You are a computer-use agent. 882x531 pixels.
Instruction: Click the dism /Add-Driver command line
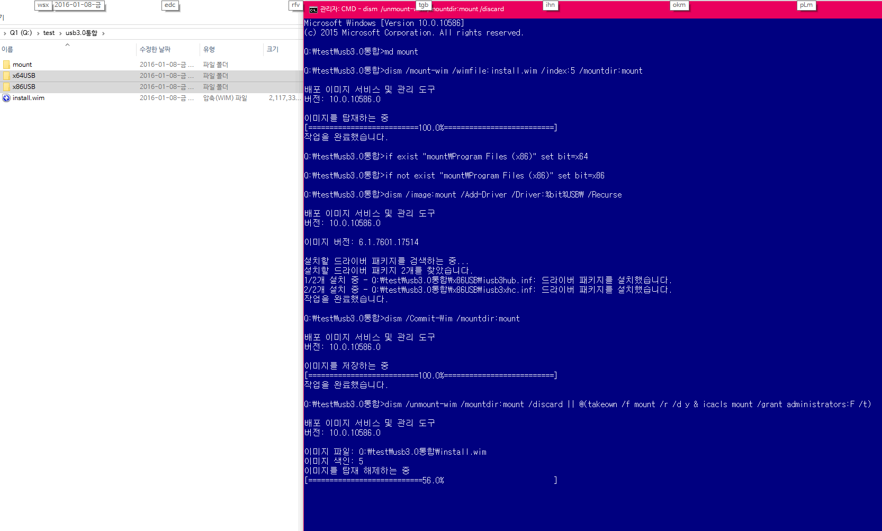[463, 195]
